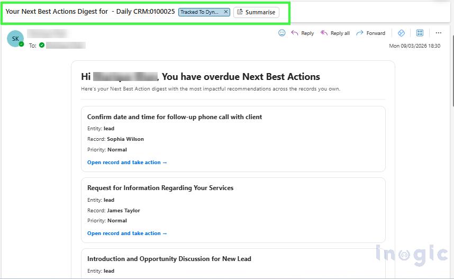The width and height of the screenshot is (454, 279).
Task: Open the More actions ellipsis menu
Action: pyautogui.click(x=438, y=33)
